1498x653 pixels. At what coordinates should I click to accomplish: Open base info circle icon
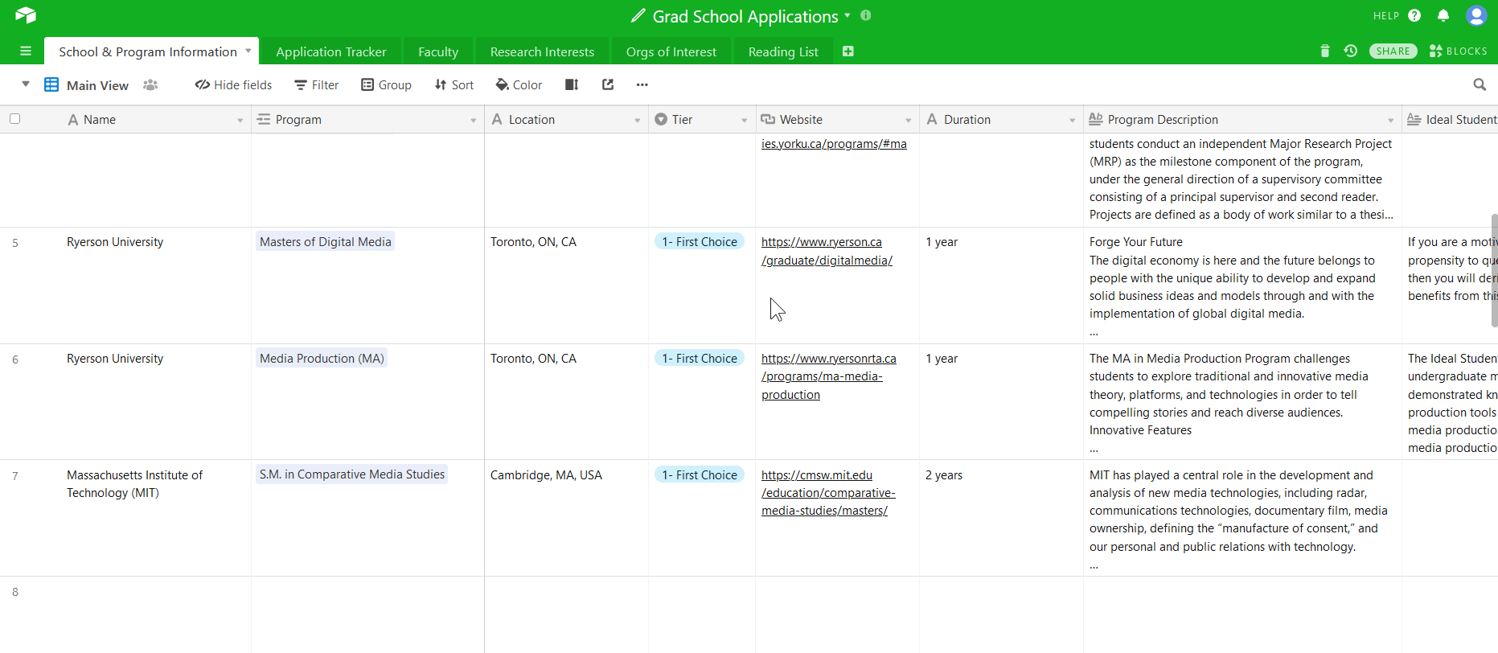coord(866,15)
